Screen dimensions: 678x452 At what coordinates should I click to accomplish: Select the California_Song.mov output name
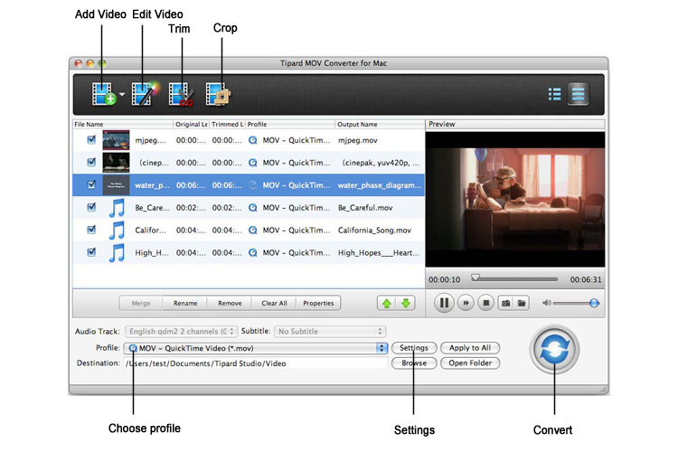(374, 231)
